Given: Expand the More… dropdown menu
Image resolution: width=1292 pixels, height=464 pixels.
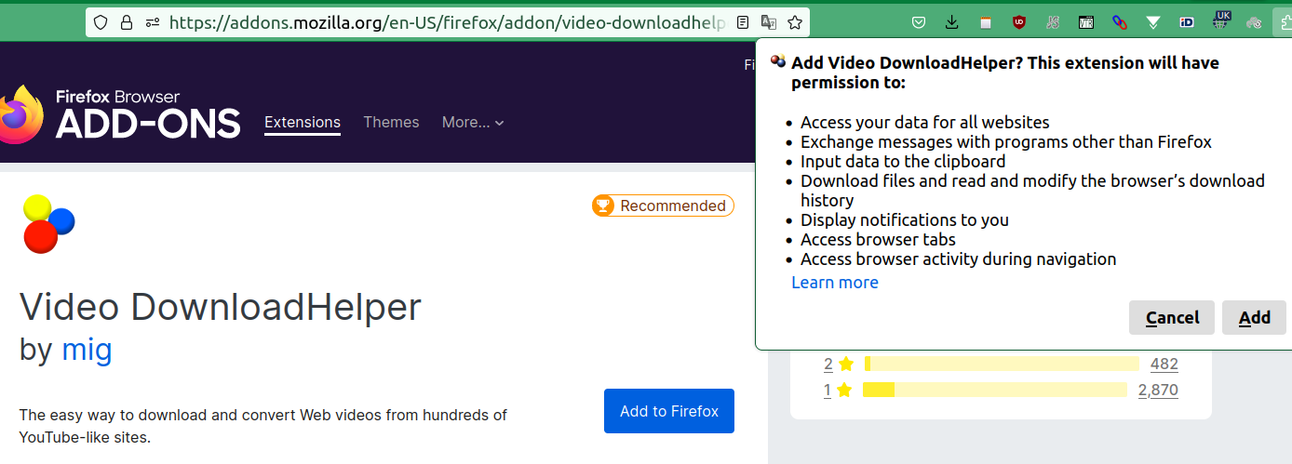Looking at the screenshot, I should pyautogui.click(x=473, y=123).
